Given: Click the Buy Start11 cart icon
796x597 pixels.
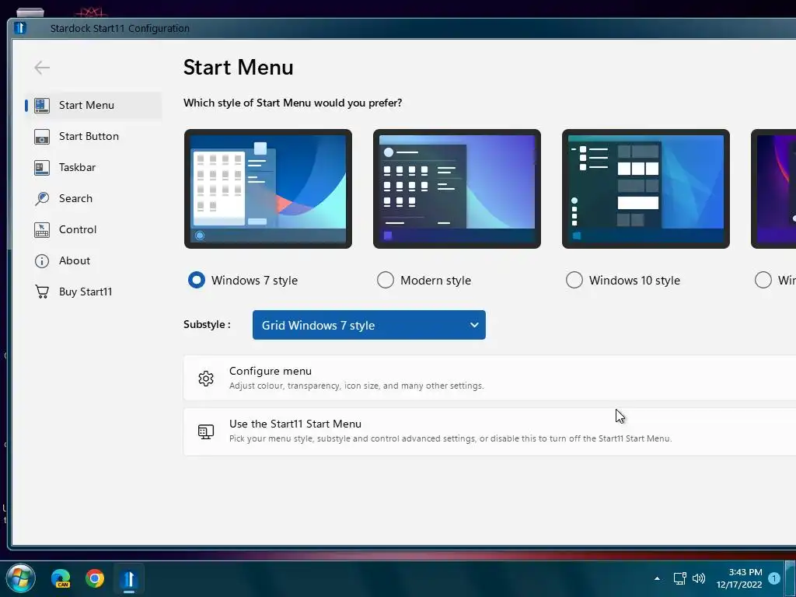Looking at the screenshot, I should pos(42,292).
